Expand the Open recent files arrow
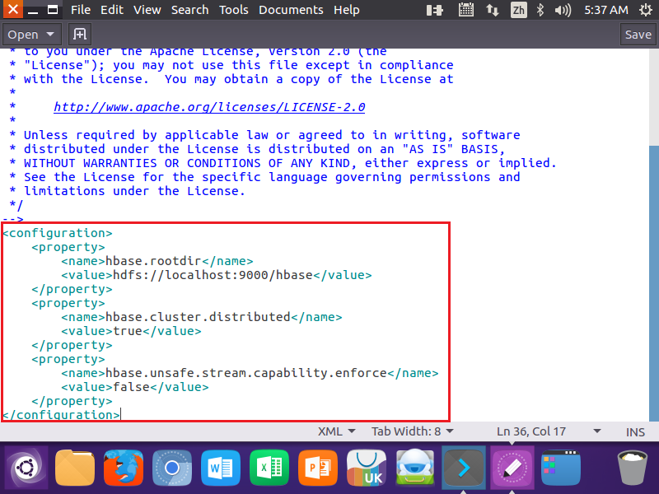 pos(50,34)
